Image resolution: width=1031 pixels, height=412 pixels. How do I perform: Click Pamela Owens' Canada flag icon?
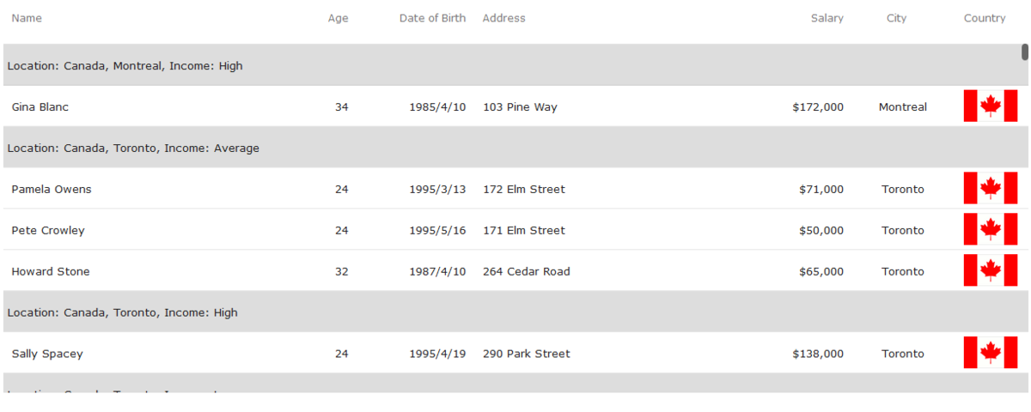pos(990,189)
